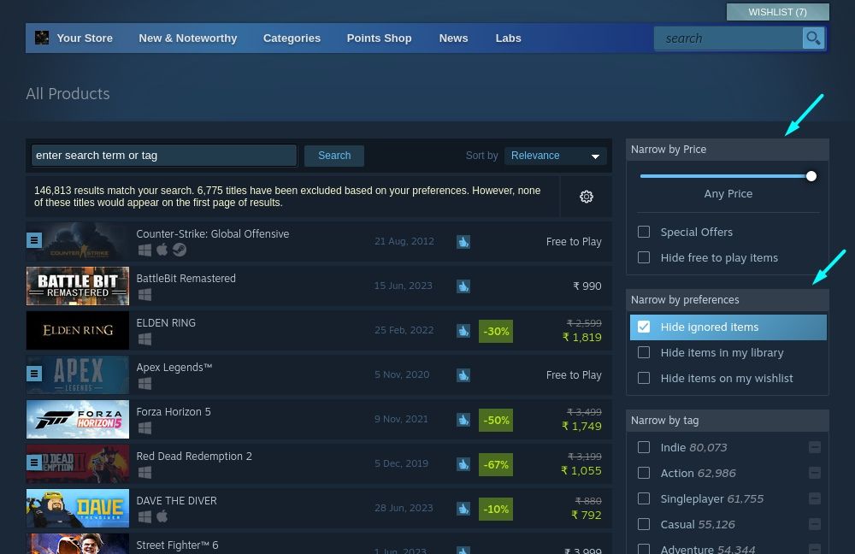
Task: Check Hide free to play items
Action: coord(644,257)
